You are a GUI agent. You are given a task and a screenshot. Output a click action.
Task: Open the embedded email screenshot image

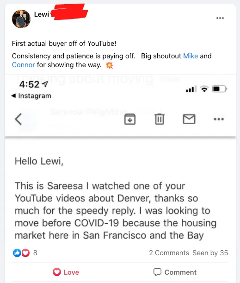[120, 159]
